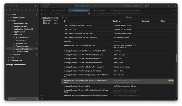Viewport: 182px width, 106px height.
Task: Click the 247 warnings indicator in the toolbar
Action: (146, 6)
